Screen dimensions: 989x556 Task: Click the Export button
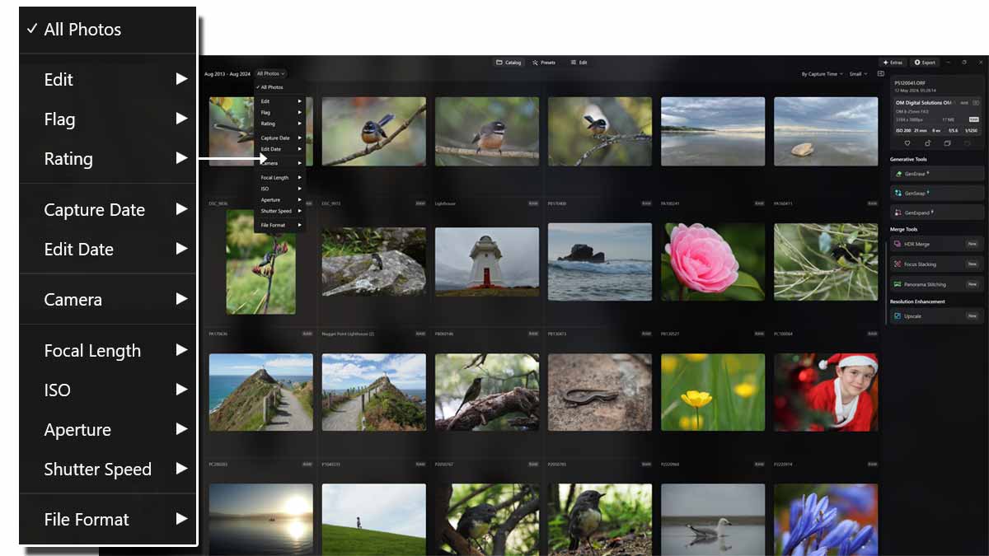[924, 62]
